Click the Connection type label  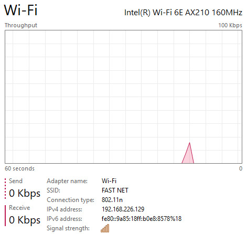pos(71,200)
